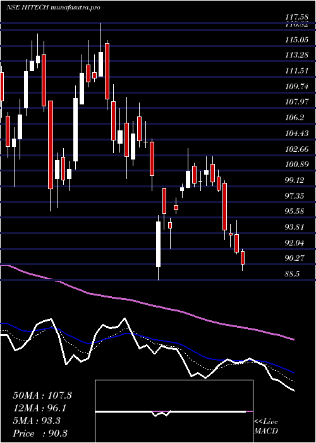Select the 99.12 price axis label

click(x=295, y=180)
